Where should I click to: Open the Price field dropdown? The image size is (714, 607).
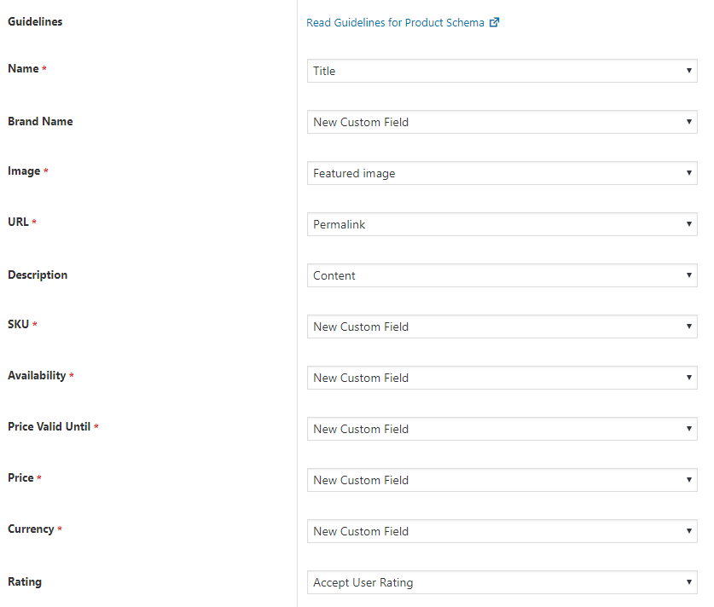pyautogui.click(x=502, y=480)
